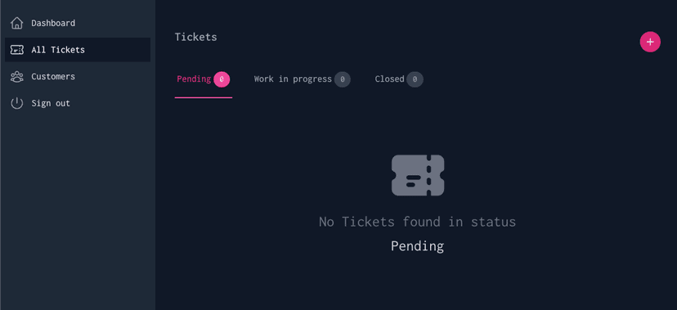Click the Tickets page heading

pos(196,37)
